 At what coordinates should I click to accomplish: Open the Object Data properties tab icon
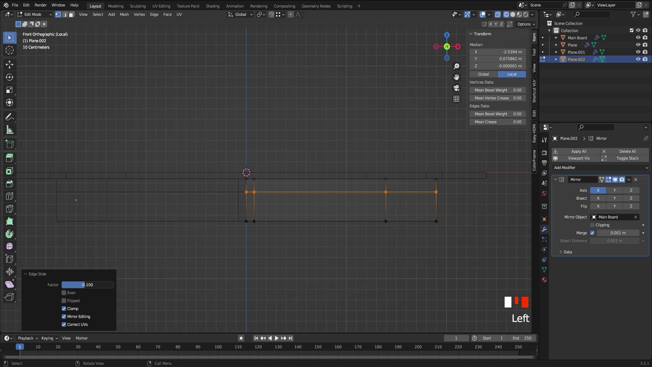(x=544, y=269)
